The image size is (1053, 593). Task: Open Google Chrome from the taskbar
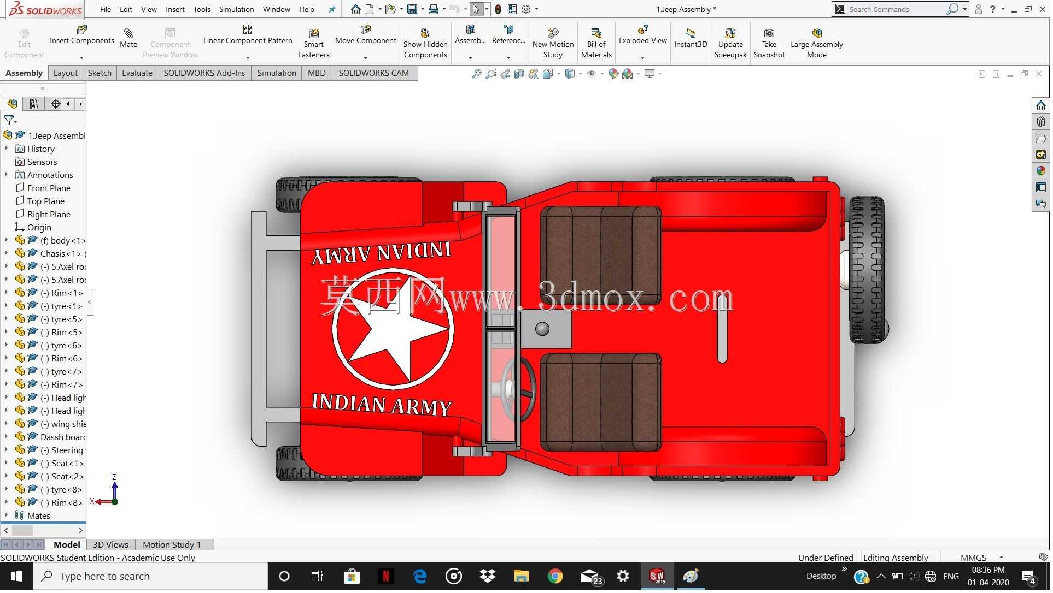click(x=555, y=577)
